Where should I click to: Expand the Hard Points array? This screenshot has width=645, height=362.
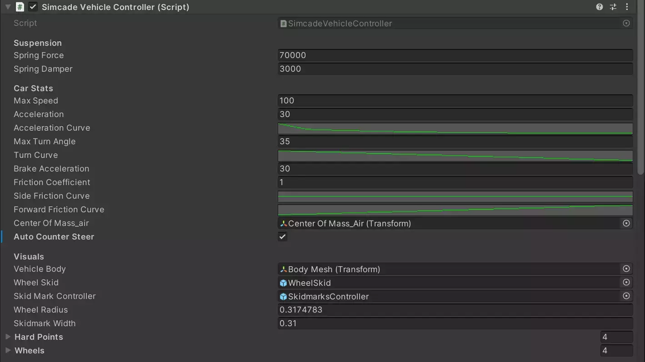[8, 337]
